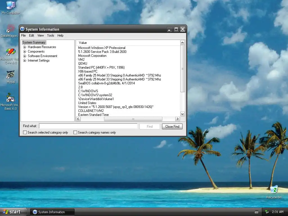Viewport: 288px width, 216px height.
Task: Select the QEMU row
Action: (x=83, y=64)
